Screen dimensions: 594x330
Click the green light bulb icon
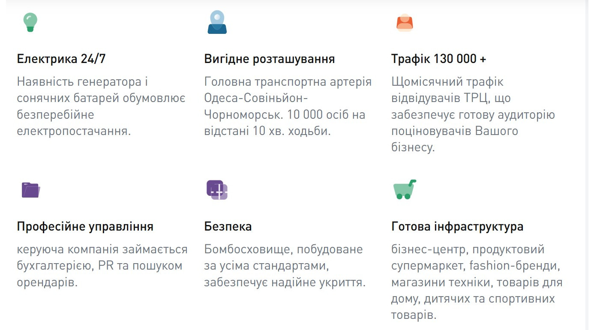pos(30,22)
